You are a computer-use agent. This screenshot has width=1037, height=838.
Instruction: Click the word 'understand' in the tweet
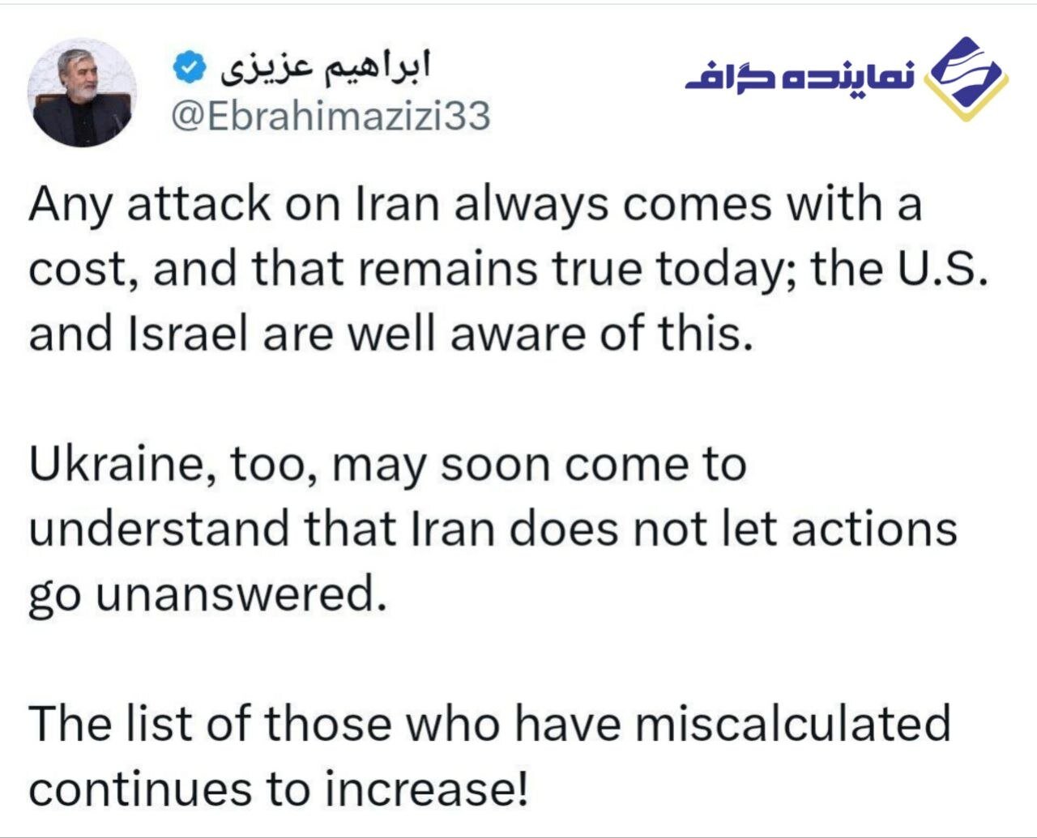click(x=159, y=530)
